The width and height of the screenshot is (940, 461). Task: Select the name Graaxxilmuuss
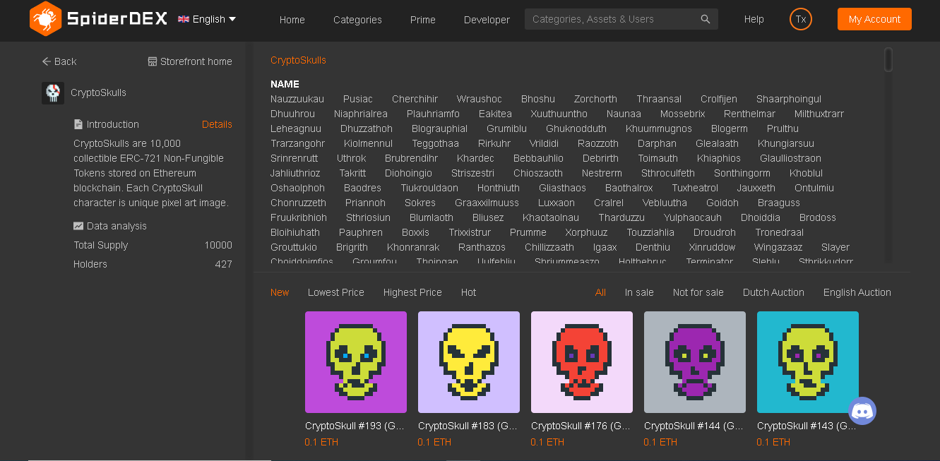point(487,203)
